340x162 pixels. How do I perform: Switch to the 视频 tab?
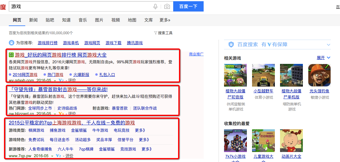(116, 20)
